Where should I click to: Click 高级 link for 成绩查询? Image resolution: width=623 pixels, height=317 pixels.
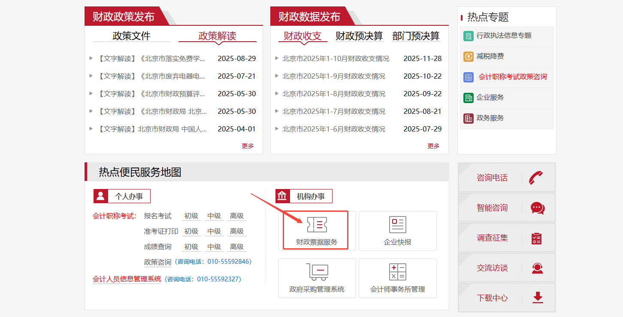click(x=237, y=247)
